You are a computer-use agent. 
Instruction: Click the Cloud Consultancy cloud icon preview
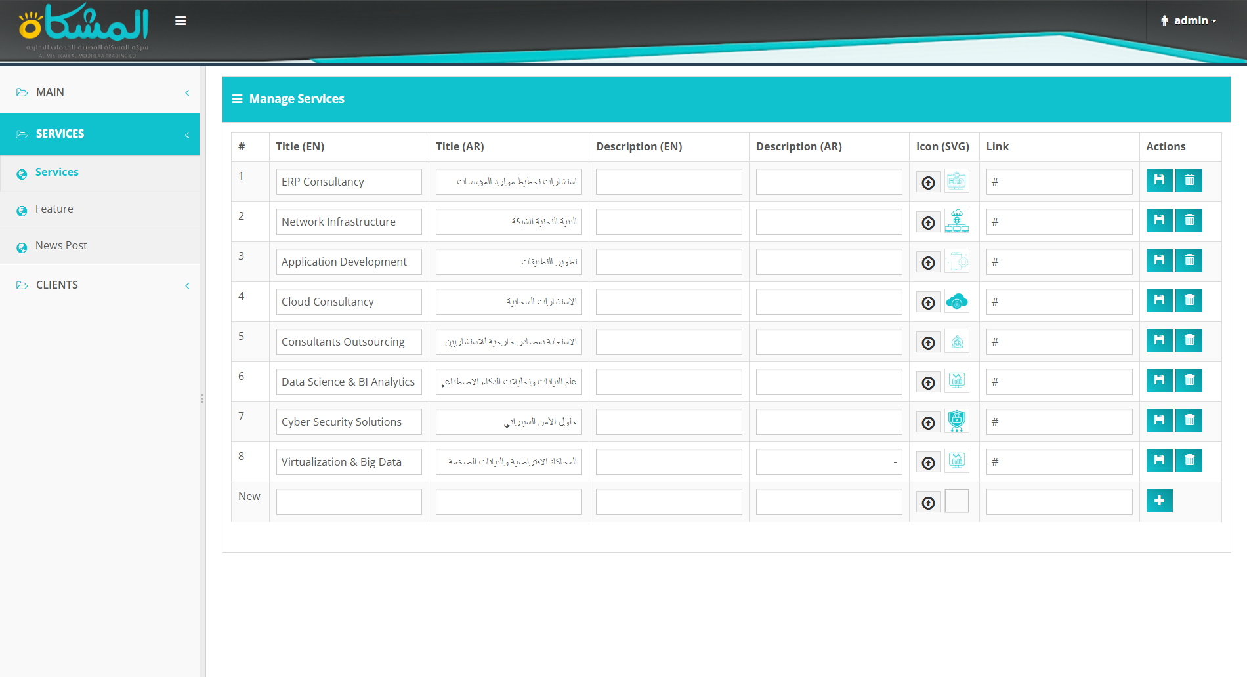click(956, 302)
